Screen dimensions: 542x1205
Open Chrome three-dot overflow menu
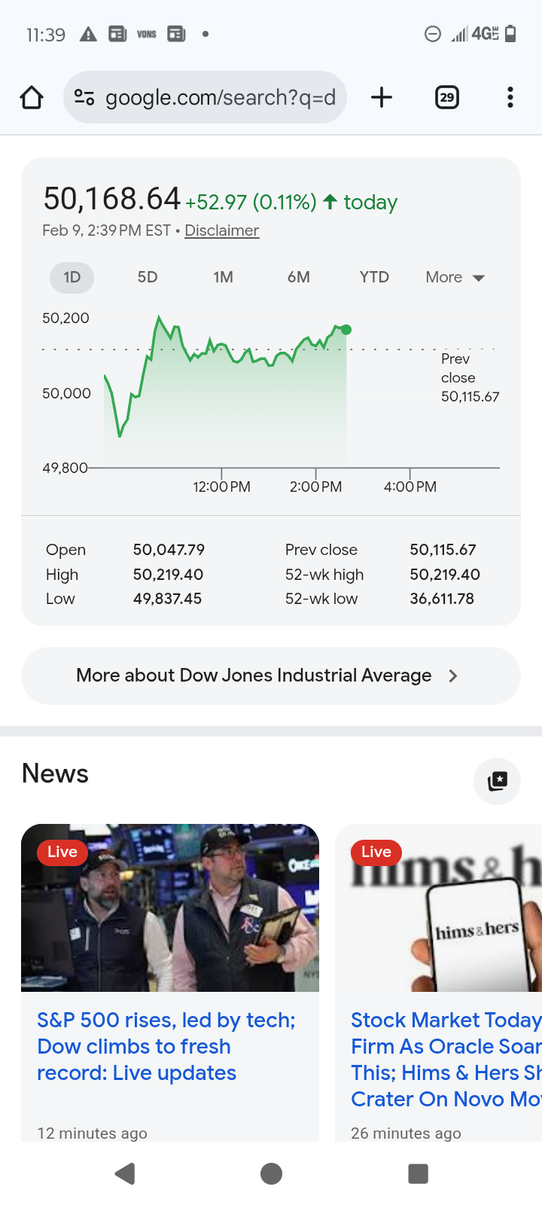click(510, 97)
